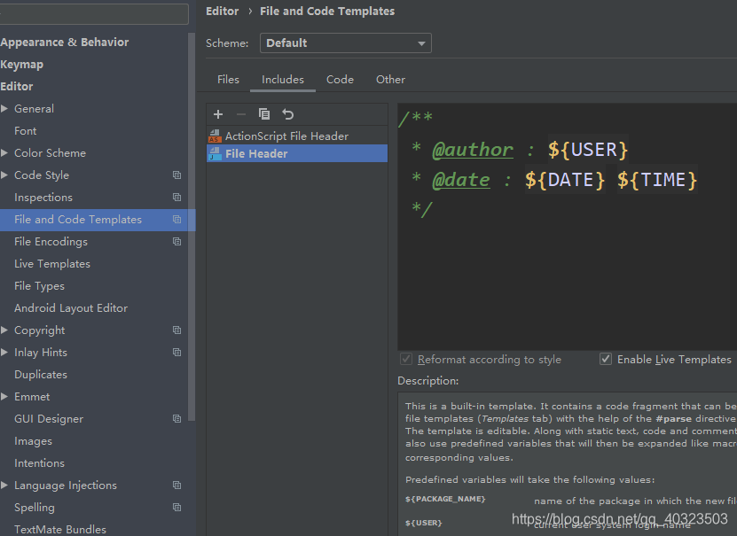The width and height of the screenshot is (737, 536).
Task: Open GUI Designer settings
Action: (x=49, y=419)
